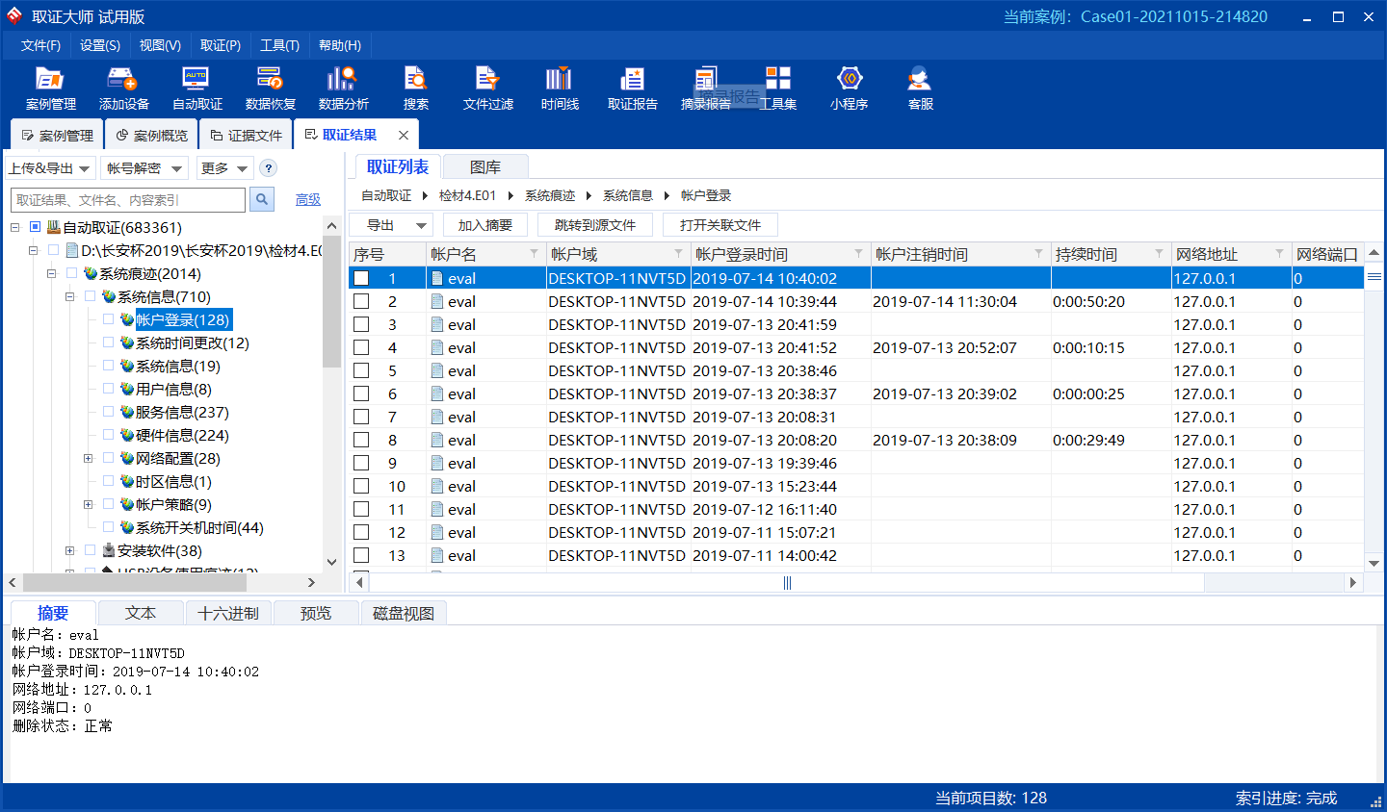Select the 用户信息(8) tree item
Viewport: 1387px width, 812px height.
pos(173,390)
